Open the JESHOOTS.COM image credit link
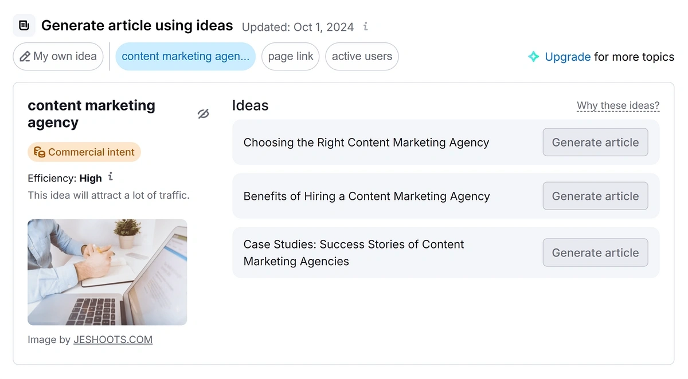 (113, 339)
